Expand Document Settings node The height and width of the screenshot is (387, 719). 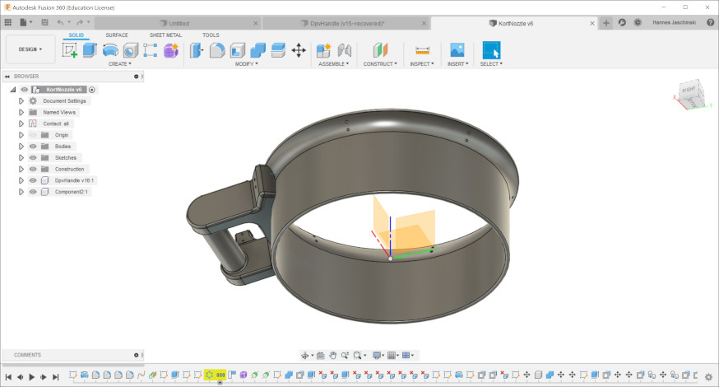coord(21,100)
